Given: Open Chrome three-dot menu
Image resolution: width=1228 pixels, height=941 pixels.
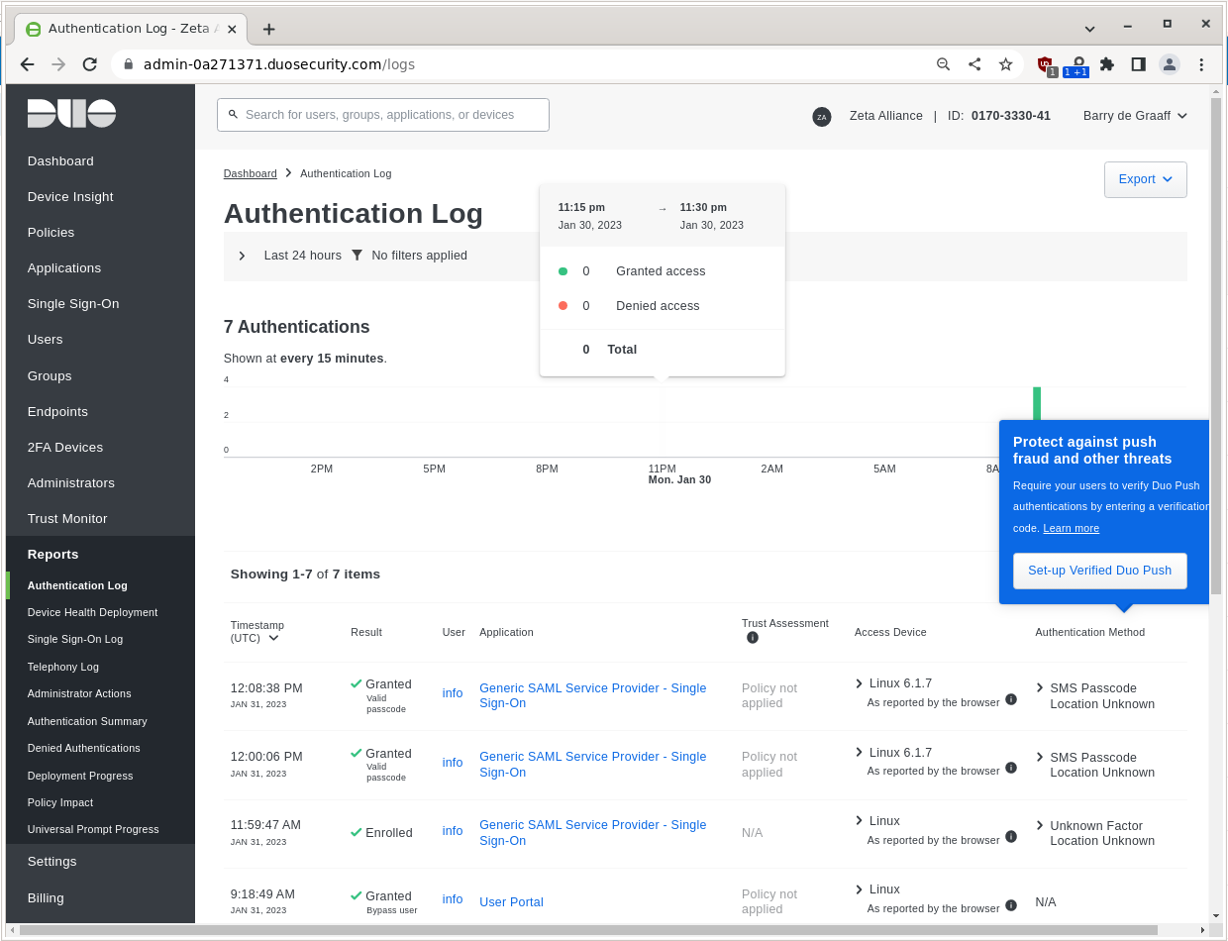Looking at the screenshot, I should 1201,64.
